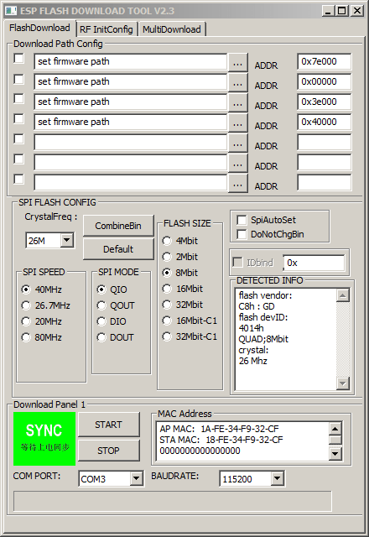
Task: Click the CombineBin button
Action: [x=118, y=226]
